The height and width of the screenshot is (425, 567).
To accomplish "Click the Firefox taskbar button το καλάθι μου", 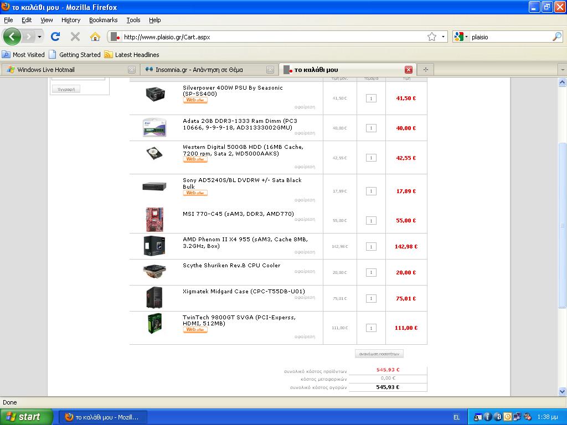I will (x=103, y=417).
